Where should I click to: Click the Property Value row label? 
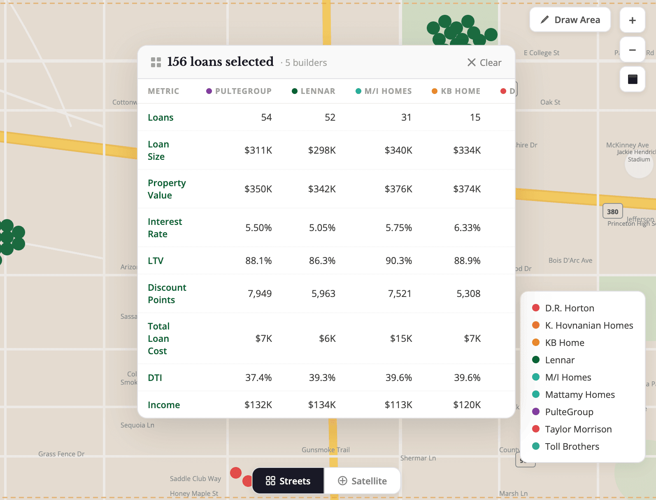tap(167, 189)
